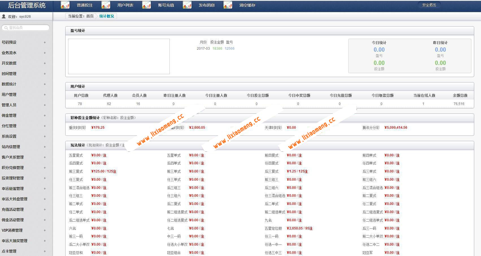The width and height of the screenshot is (481, 256).
Task: Expand 号码预设 with its plus sign
Action: (45, 42)
